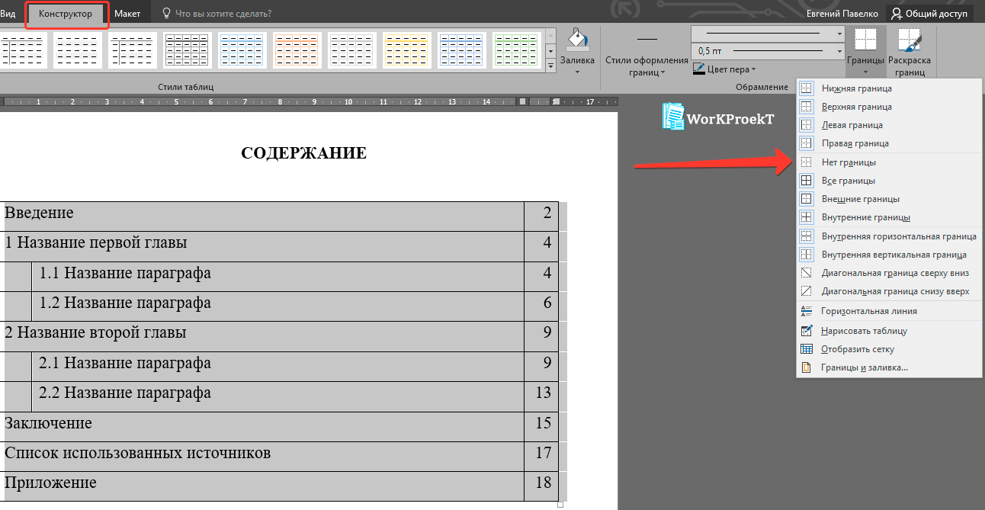The height and width of the screenshot is (510, 985).
Task: Insert Горизонтальная линия from menu
Action: click(x=868, y=311)
